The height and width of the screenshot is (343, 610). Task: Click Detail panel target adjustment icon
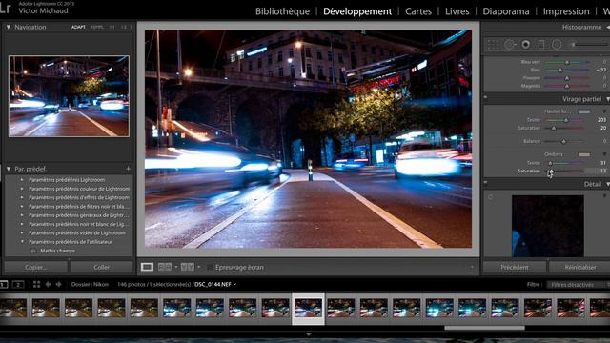(490, 197)
